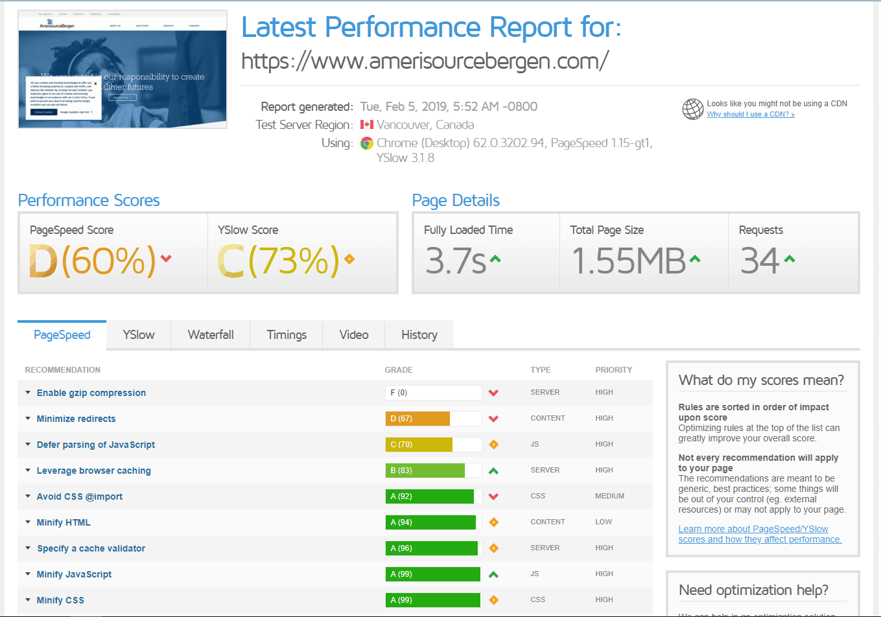Click Minify CSS recommendation link
The width and height of the screenshot is (881, 617).
pos(60,600)
